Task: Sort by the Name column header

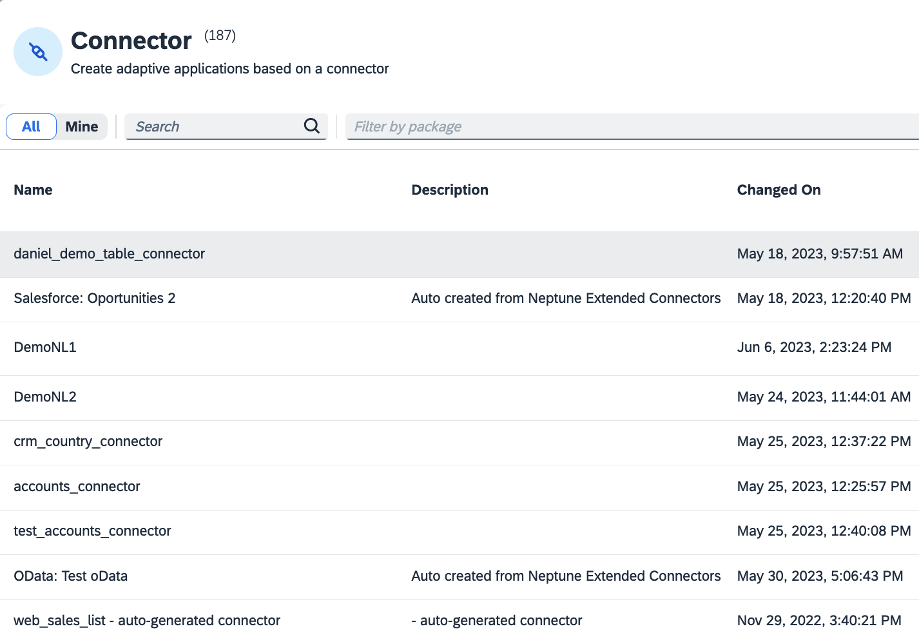Action: (33, 190)
